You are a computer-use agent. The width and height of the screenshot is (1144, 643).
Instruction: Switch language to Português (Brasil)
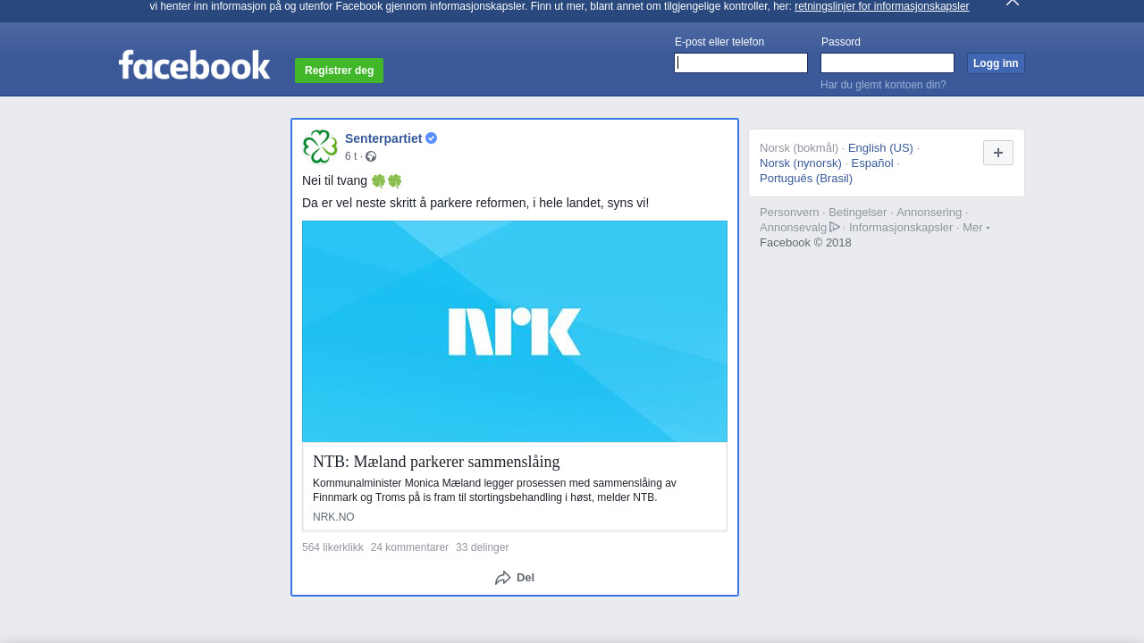point(806,179)
